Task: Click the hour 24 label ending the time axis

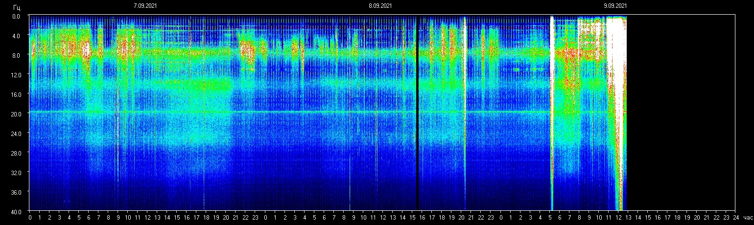Action: 736,217
